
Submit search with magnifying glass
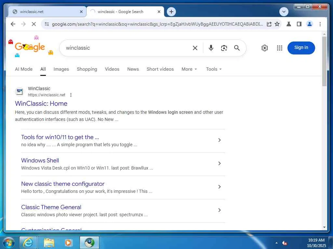click(237, 48)
